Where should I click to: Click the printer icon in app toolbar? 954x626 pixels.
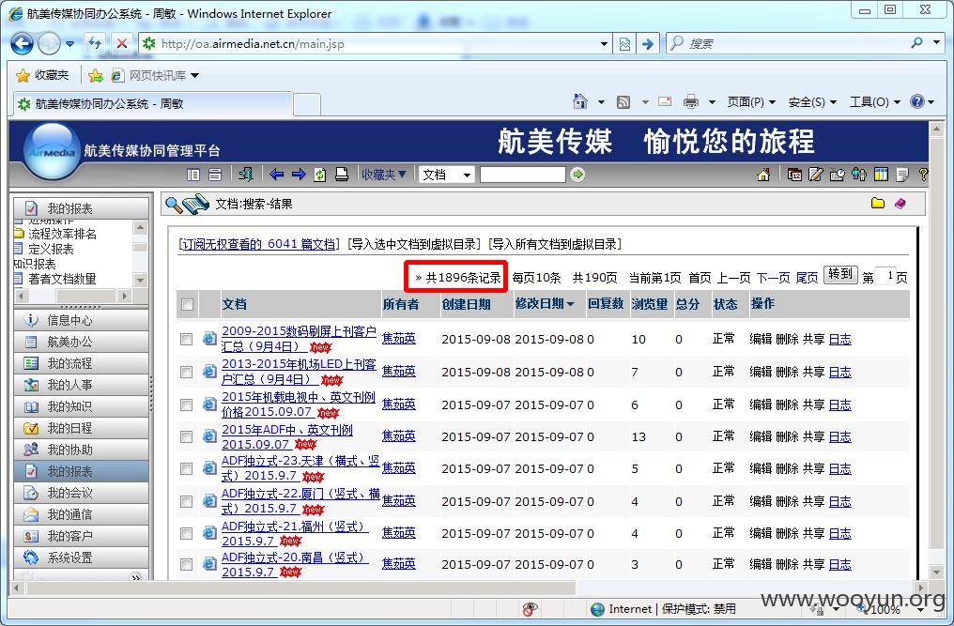342,175
